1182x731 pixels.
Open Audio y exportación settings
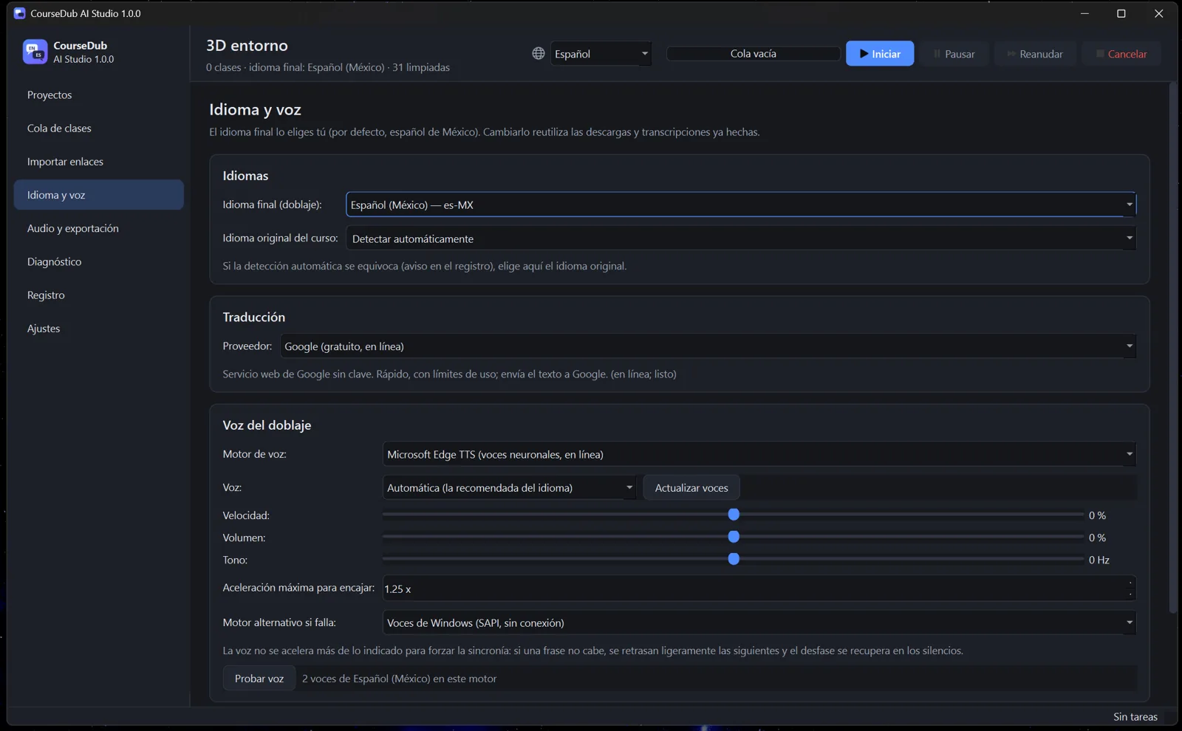tap(99, 228)
